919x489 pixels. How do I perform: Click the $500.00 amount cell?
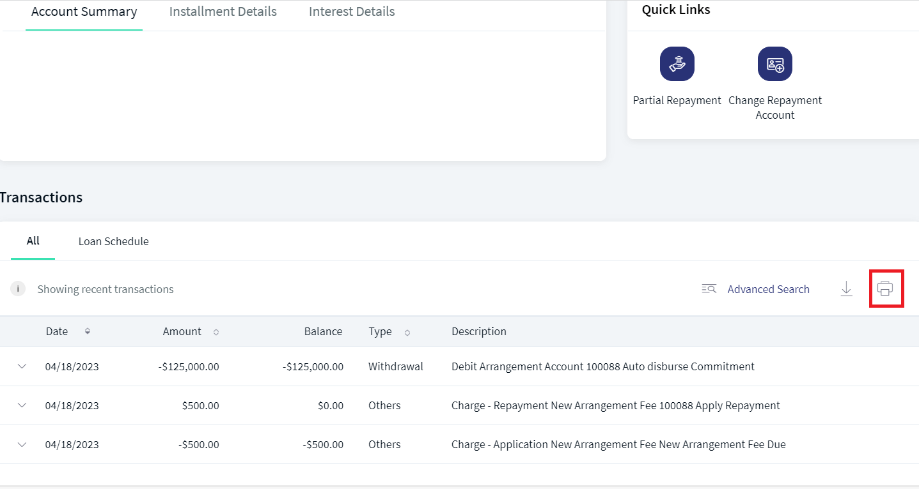pyautogui.click(x=200, y=405)
